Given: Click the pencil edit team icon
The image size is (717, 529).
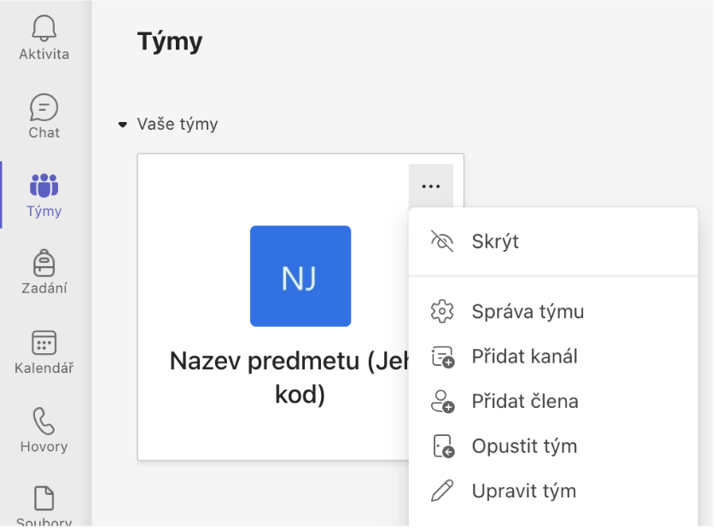Looking at the screenshot, I should [442, 491].
